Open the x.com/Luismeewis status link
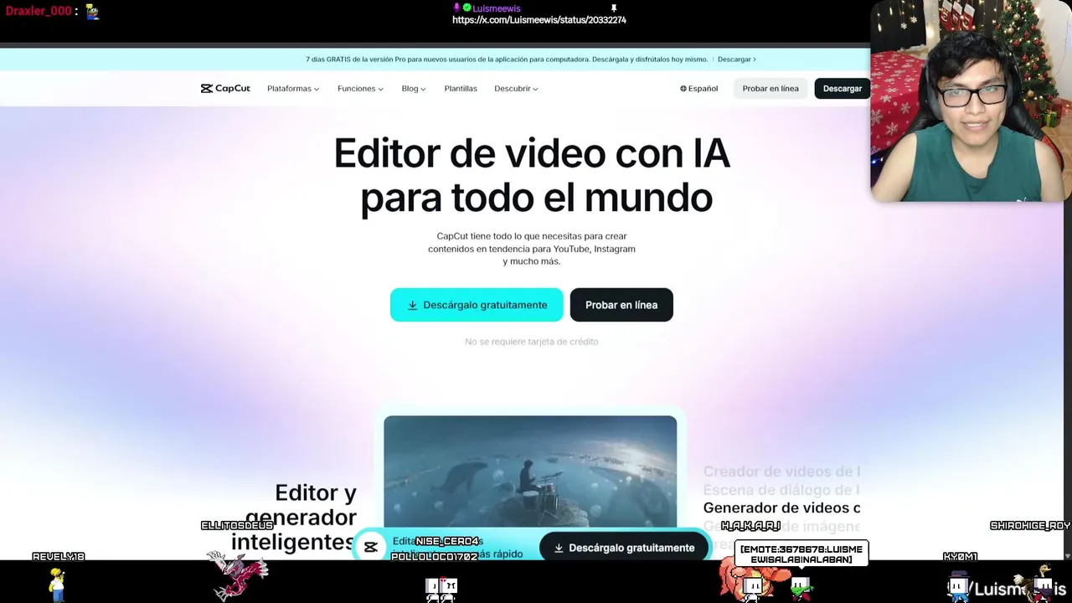Image resolution: width=1072 pixels, height=603 pixels. [x=539, y=20]
